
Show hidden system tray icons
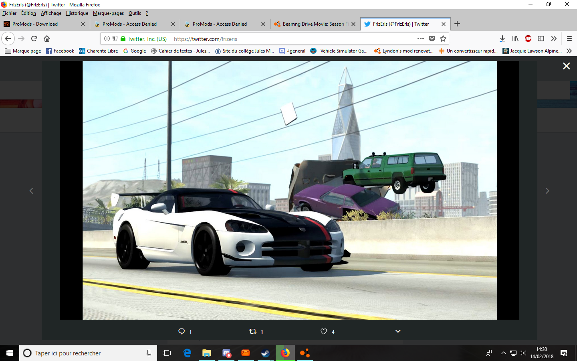point(503,353)
